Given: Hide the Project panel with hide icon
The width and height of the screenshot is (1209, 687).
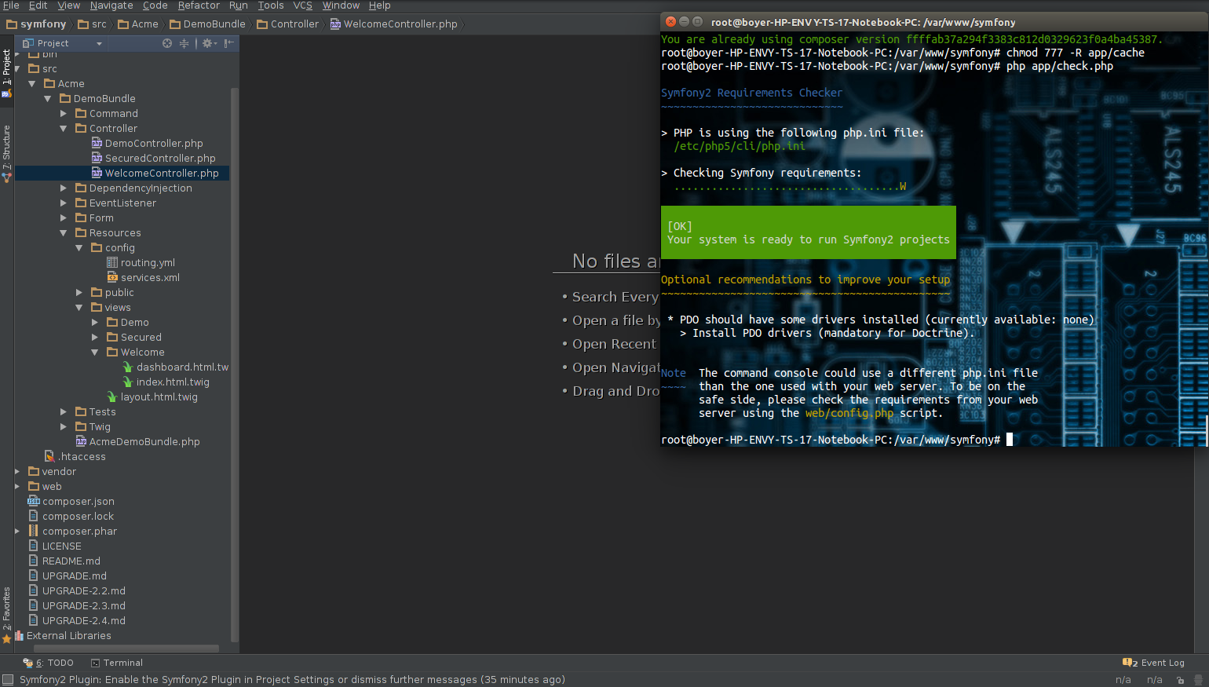Looking at the screenshot, I should point(228,43).
